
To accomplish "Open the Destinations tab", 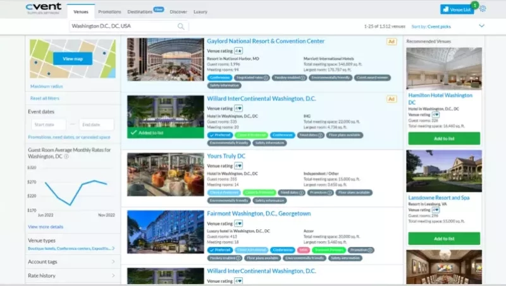I will (x=140, y=11).
